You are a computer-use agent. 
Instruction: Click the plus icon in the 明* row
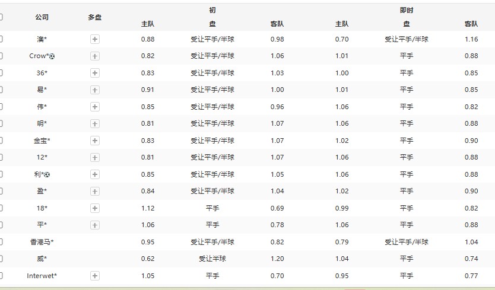pyautogui.click(x=95, y=124)
